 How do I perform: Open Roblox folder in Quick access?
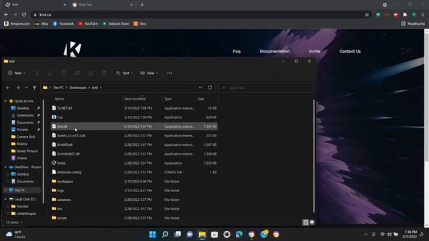coord(22,144)
